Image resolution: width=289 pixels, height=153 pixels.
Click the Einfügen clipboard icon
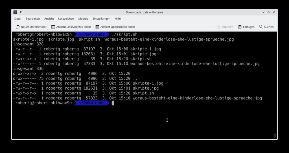click(240, 27)
